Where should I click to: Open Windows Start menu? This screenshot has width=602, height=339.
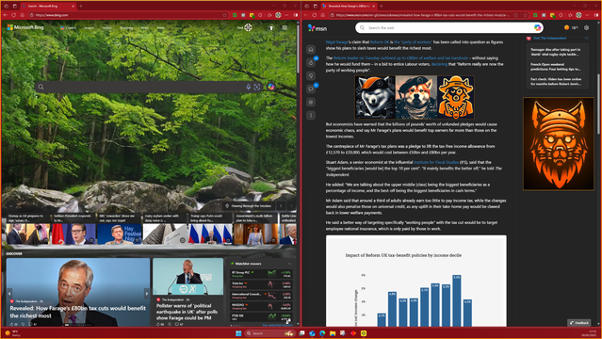(238, 333)
